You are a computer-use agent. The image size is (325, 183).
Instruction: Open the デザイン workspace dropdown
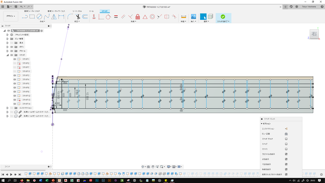(x=11, y=16)
